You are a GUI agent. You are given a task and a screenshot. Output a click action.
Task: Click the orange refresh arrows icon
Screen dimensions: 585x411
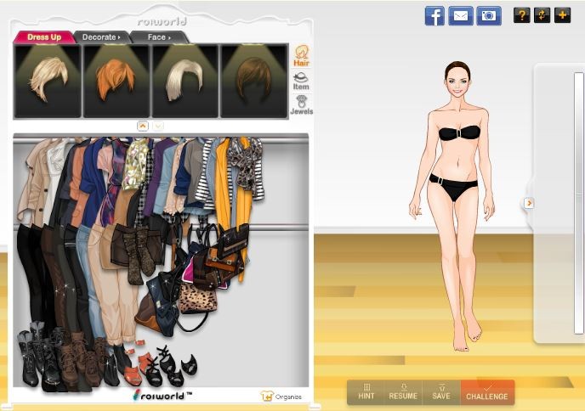(542, 15)
